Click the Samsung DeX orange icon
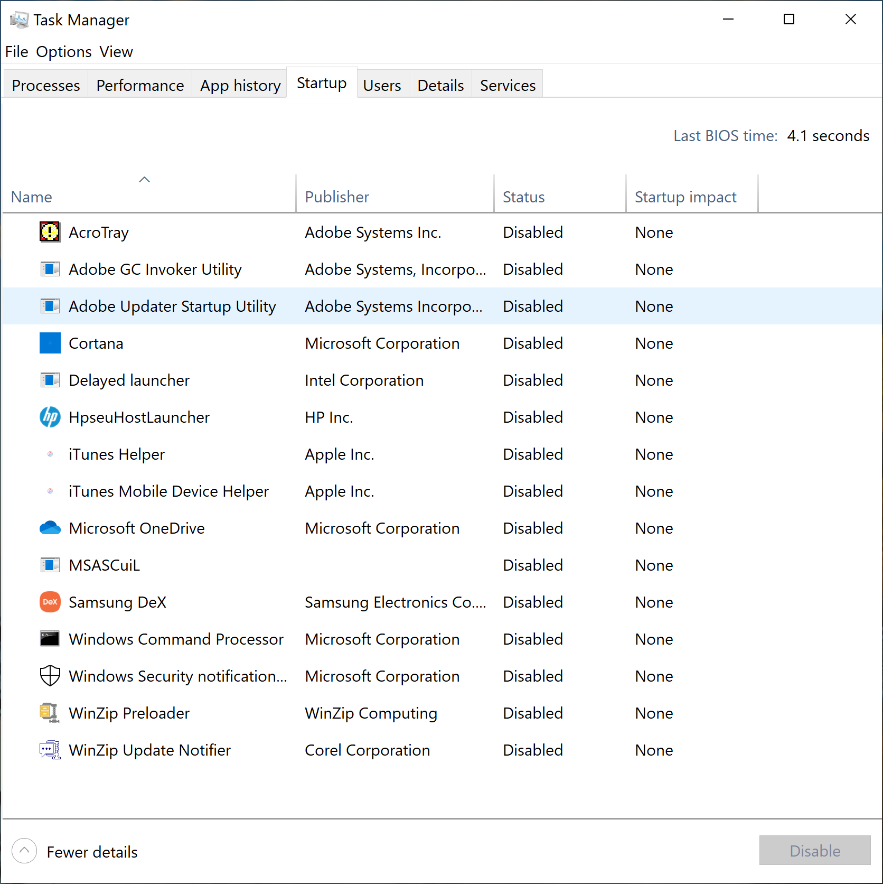The width and height of the screenshot is (883, 884). point(50,602)
